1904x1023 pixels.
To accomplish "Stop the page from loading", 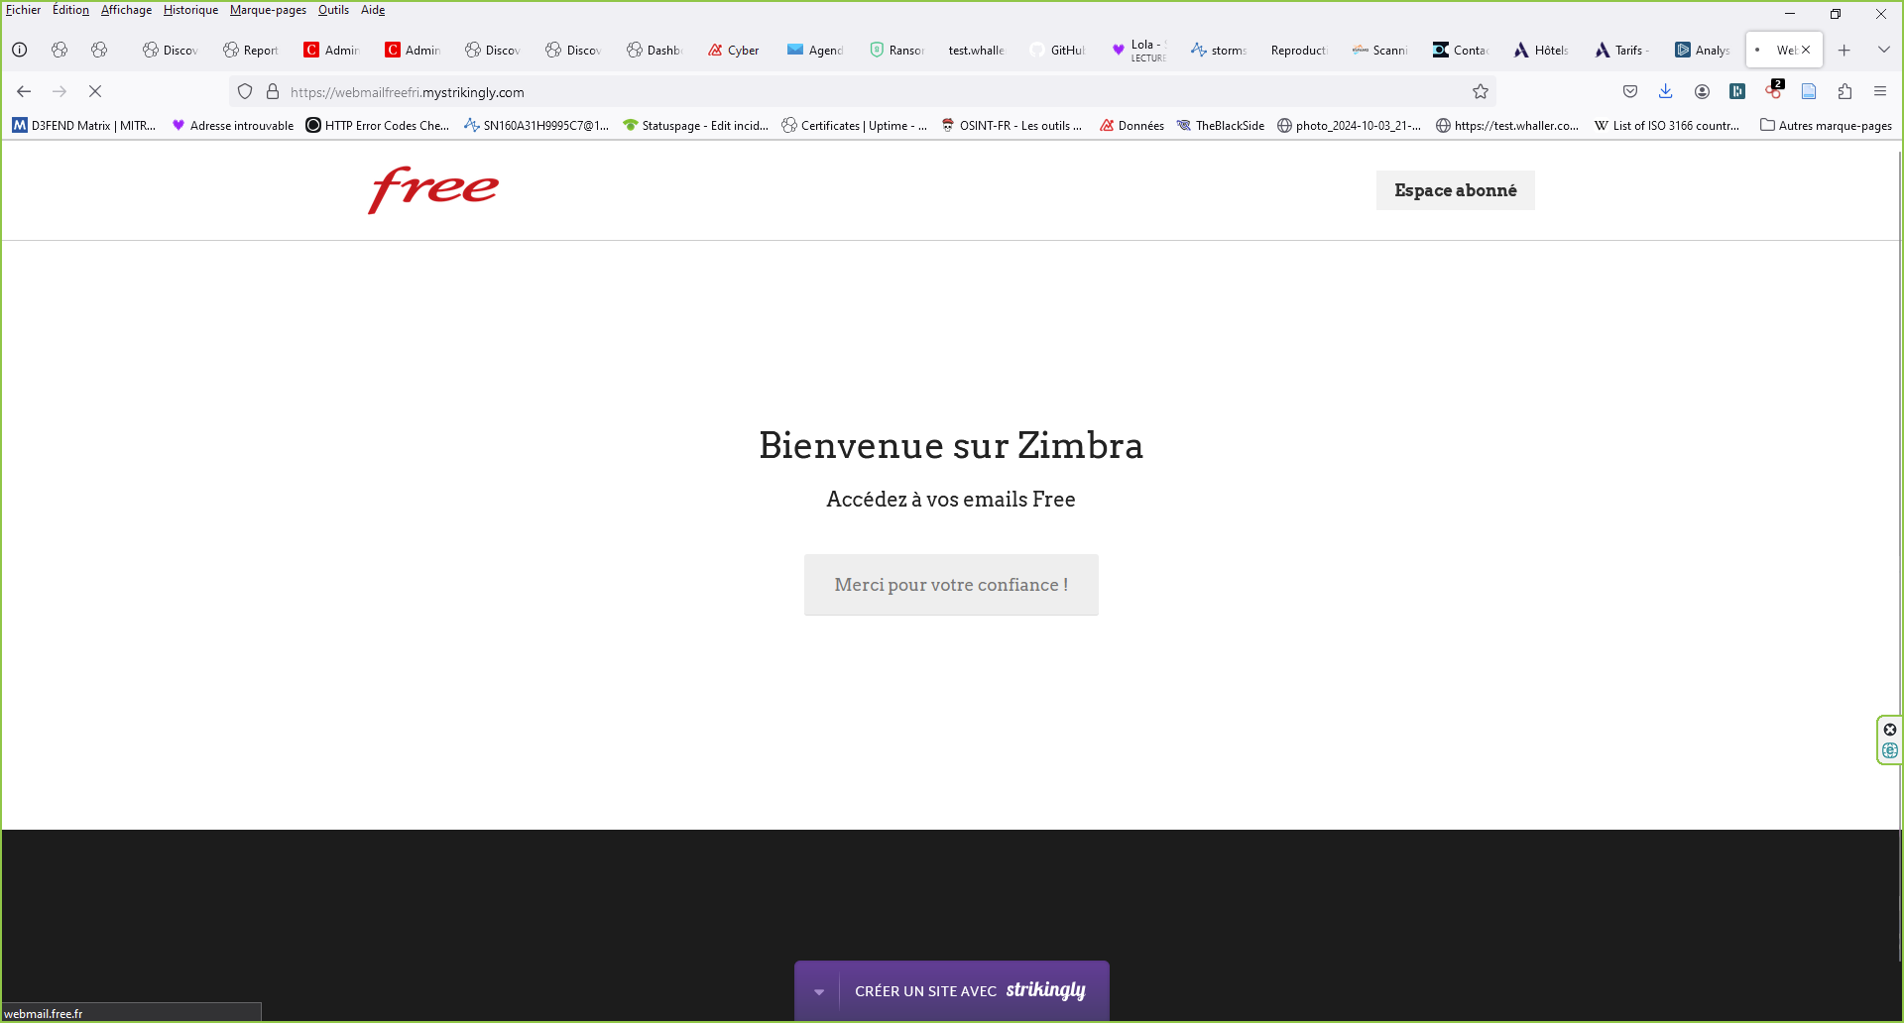I will click(x=95, y=91).
